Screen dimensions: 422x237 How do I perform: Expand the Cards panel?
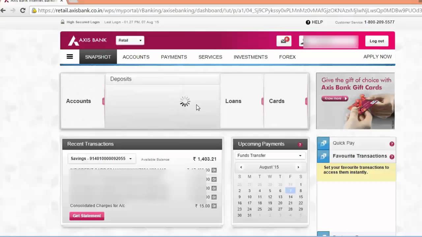[x=286, y=101]
